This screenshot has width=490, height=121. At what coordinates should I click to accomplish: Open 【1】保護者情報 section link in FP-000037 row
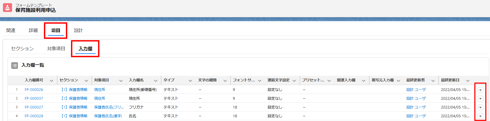pos(74,98)
